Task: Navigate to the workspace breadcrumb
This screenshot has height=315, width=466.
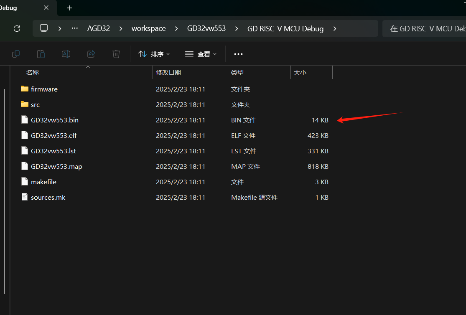Action: [148, 28]
